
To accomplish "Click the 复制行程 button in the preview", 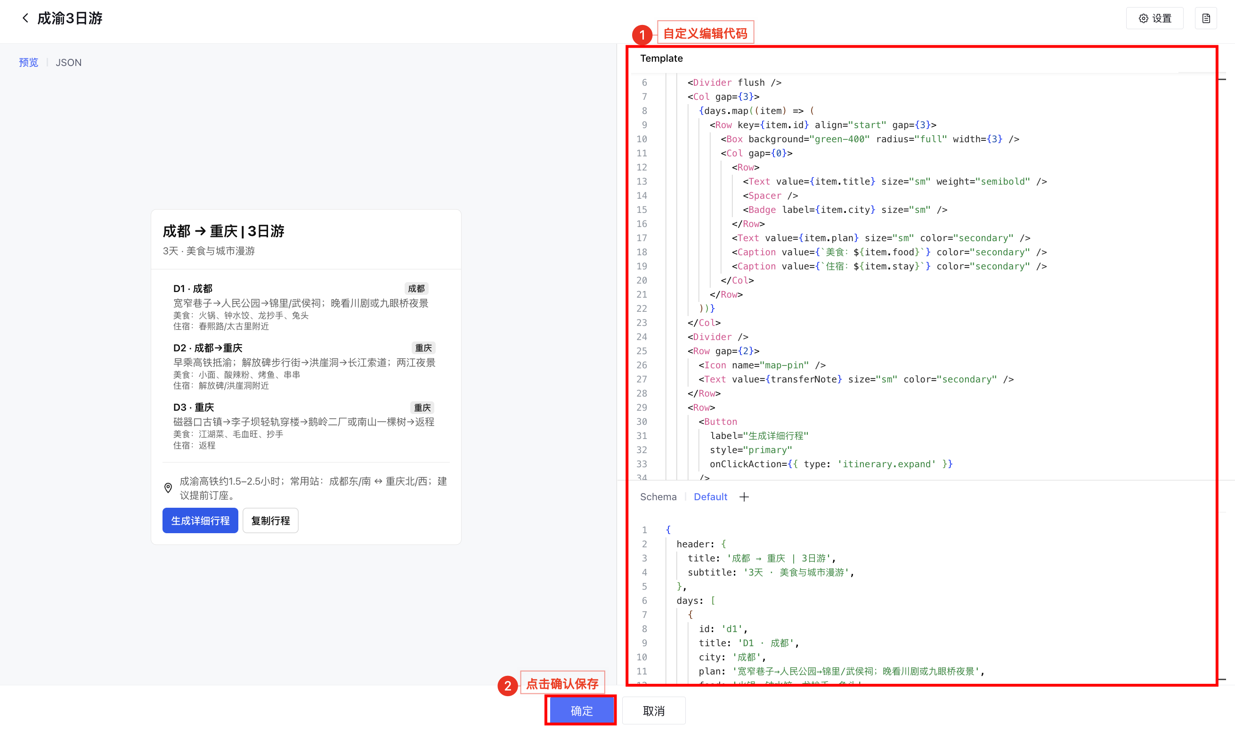I will [270, 520].
